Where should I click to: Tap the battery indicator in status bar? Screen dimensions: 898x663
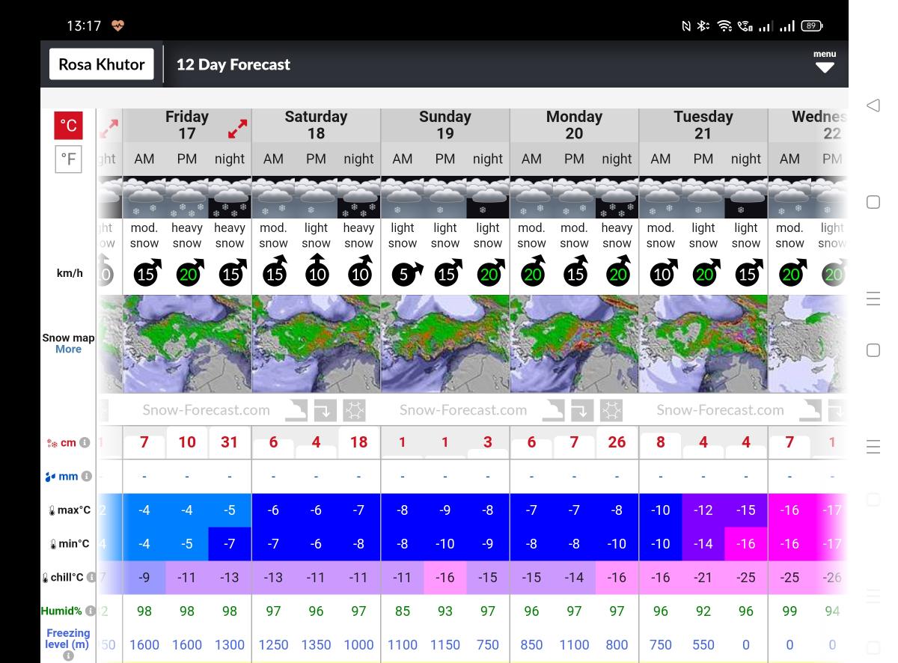pyautogui.click(x=811, y=26)
